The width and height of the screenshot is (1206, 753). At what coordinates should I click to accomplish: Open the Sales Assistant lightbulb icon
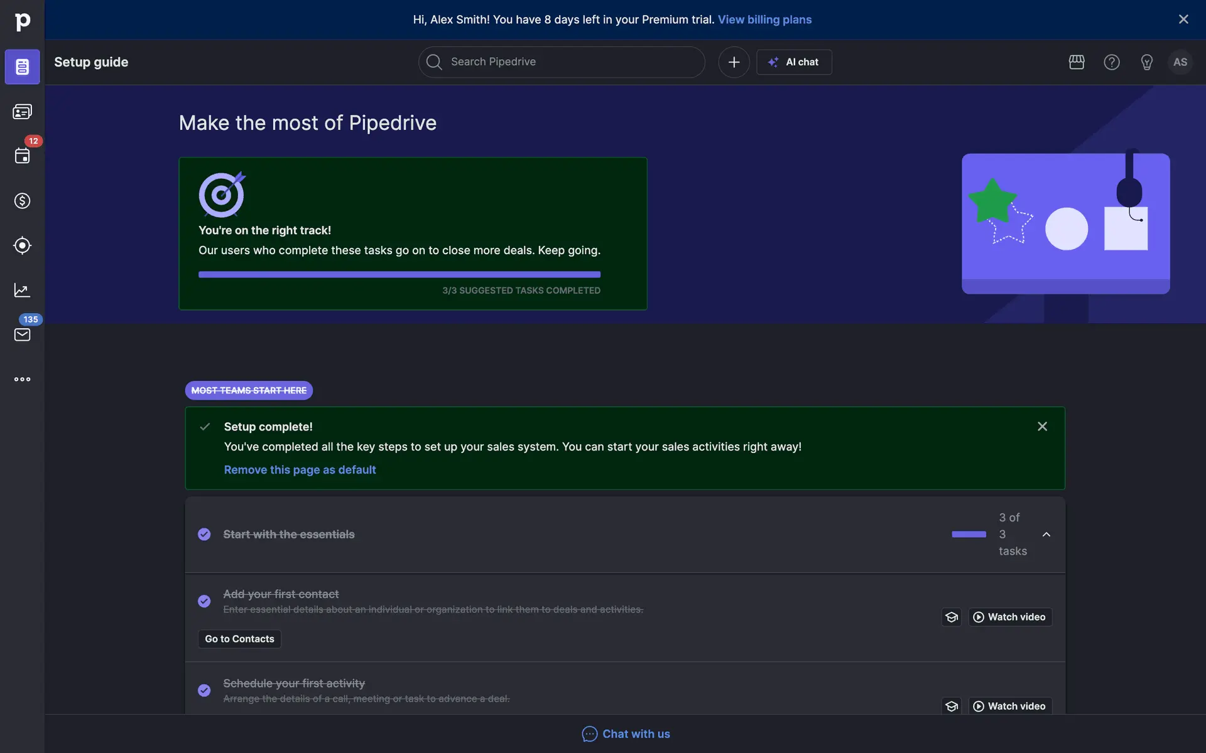(1146, 62)
